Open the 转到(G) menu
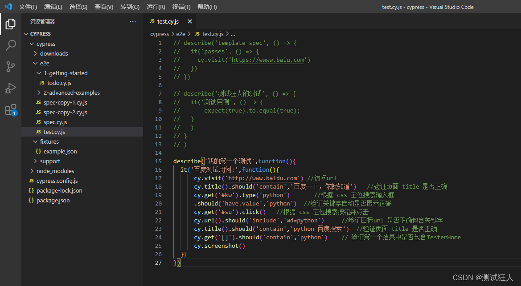The image size is (521, 286). [x=130, y=7]
